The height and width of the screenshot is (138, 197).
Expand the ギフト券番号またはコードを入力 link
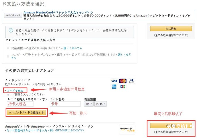click(x=45, y=131)
